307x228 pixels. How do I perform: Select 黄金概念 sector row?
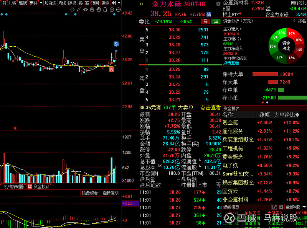[x=264, y=157]
